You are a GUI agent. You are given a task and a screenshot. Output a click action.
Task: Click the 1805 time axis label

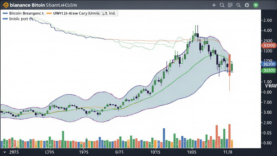(x=192, y=152)
